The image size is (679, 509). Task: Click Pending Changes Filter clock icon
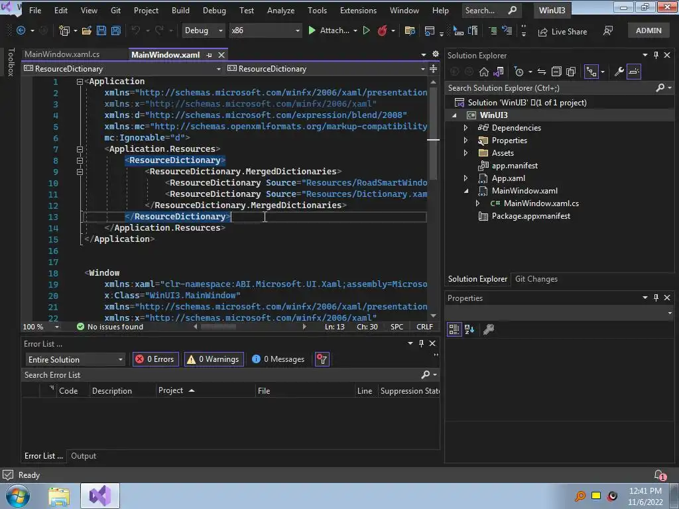click(519, 72)
